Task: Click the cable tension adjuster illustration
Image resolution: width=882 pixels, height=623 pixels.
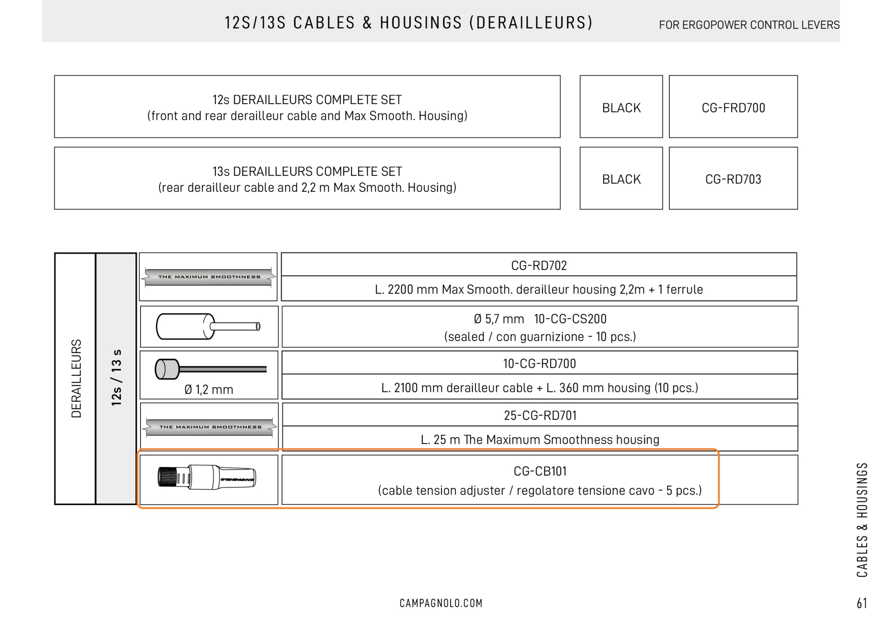Action: [207, 478]
